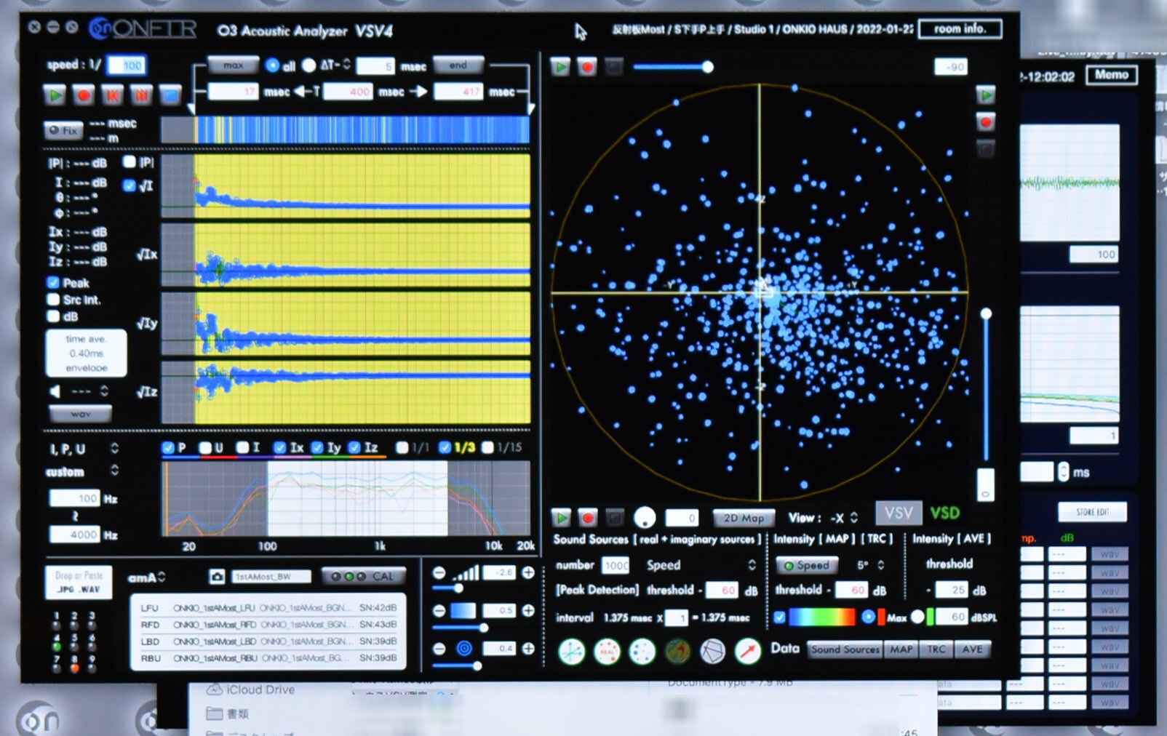Click the camera snapshot icon
This screenshot has width=1167, height=736.
click(217, 577)
